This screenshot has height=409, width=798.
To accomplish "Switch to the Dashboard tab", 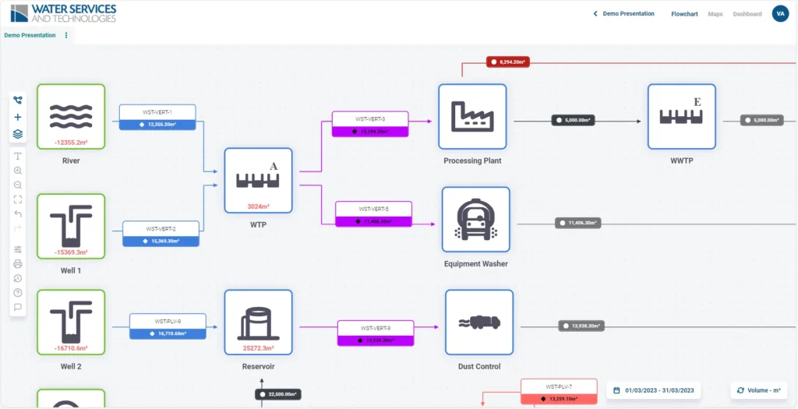I will click(x=747, y=14).
